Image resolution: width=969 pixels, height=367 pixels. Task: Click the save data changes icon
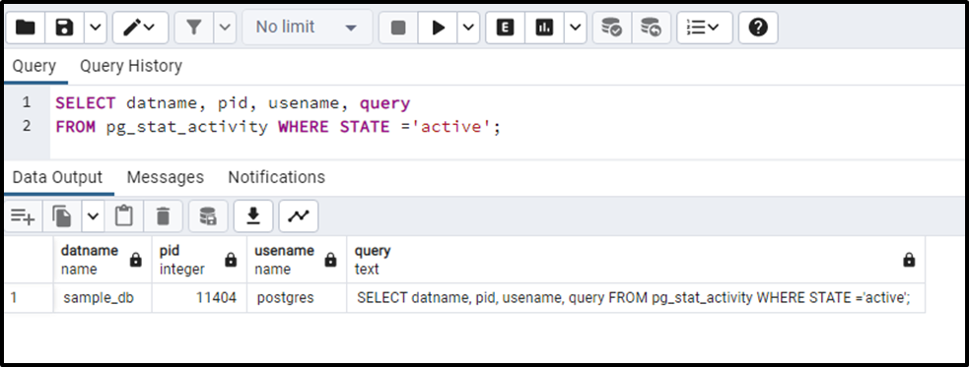208,216
